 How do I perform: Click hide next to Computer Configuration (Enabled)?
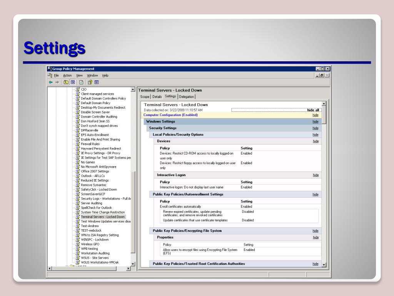316,115
